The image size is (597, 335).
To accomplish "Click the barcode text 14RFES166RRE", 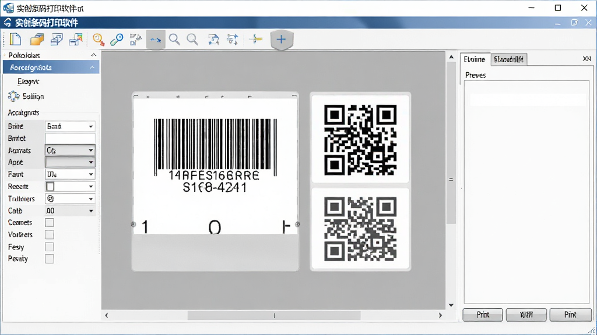I will click(x=213, y=176).
